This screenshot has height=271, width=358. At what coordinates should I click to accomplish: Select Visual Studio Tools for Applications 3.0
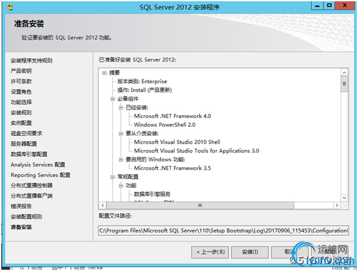196,151
